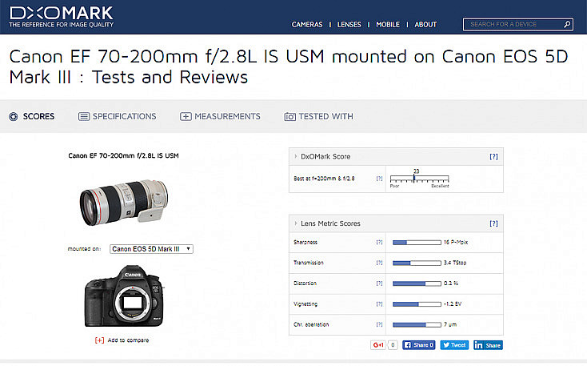The width and height of the screenshot is (587, 366).
Task: Click the Google +1 count box
Action: (x=393, y=345)
